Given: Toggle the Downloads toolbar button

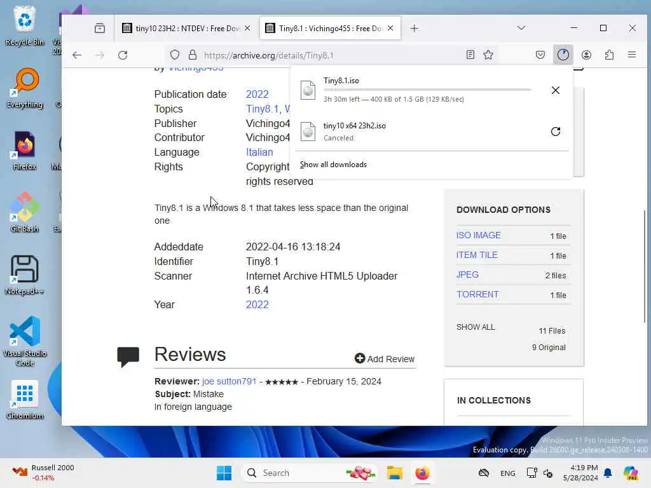Looking at the screenshot, I should 563,55.
